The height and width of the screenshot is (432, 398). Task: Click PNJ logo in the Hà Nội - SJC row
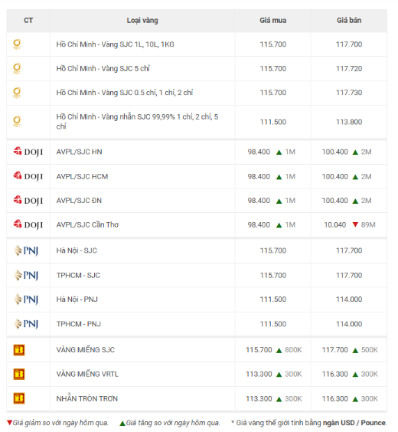(26, 250)
